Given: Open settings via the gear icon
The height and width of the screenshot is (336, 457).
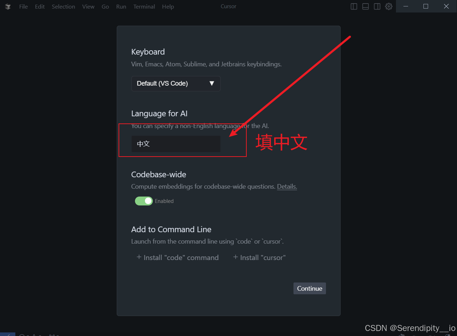Looking at the screenshot, I should coord(389,6).
